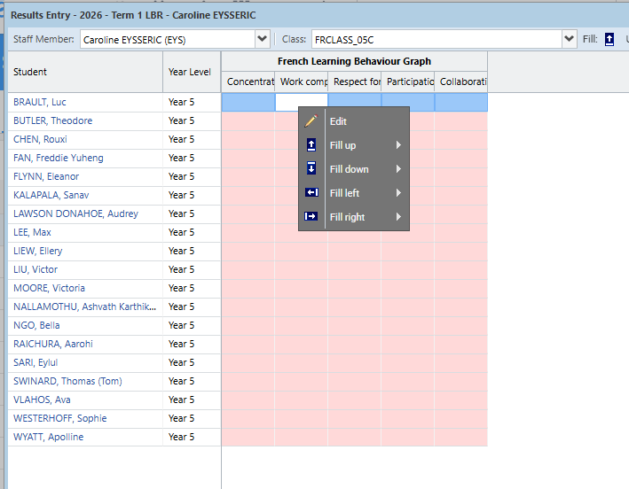The height and width of the screenshot is (489, 629).
Task: Open the Staff Member dropdown
Action: pyautogui.click(x=262, y=39)
